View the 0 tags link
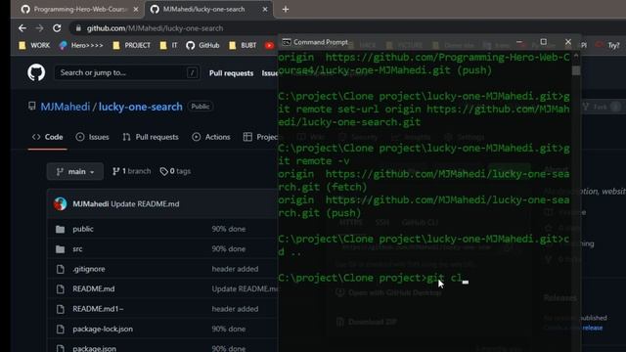The image size is (626, 352). (175, 171)
